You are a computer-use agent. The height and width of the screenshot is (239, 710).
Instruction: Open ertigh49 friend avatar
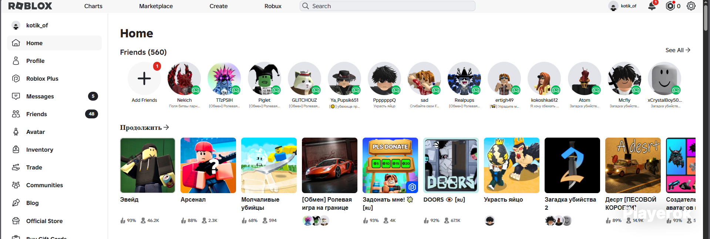pyautogui.click(x=504, y=78)
